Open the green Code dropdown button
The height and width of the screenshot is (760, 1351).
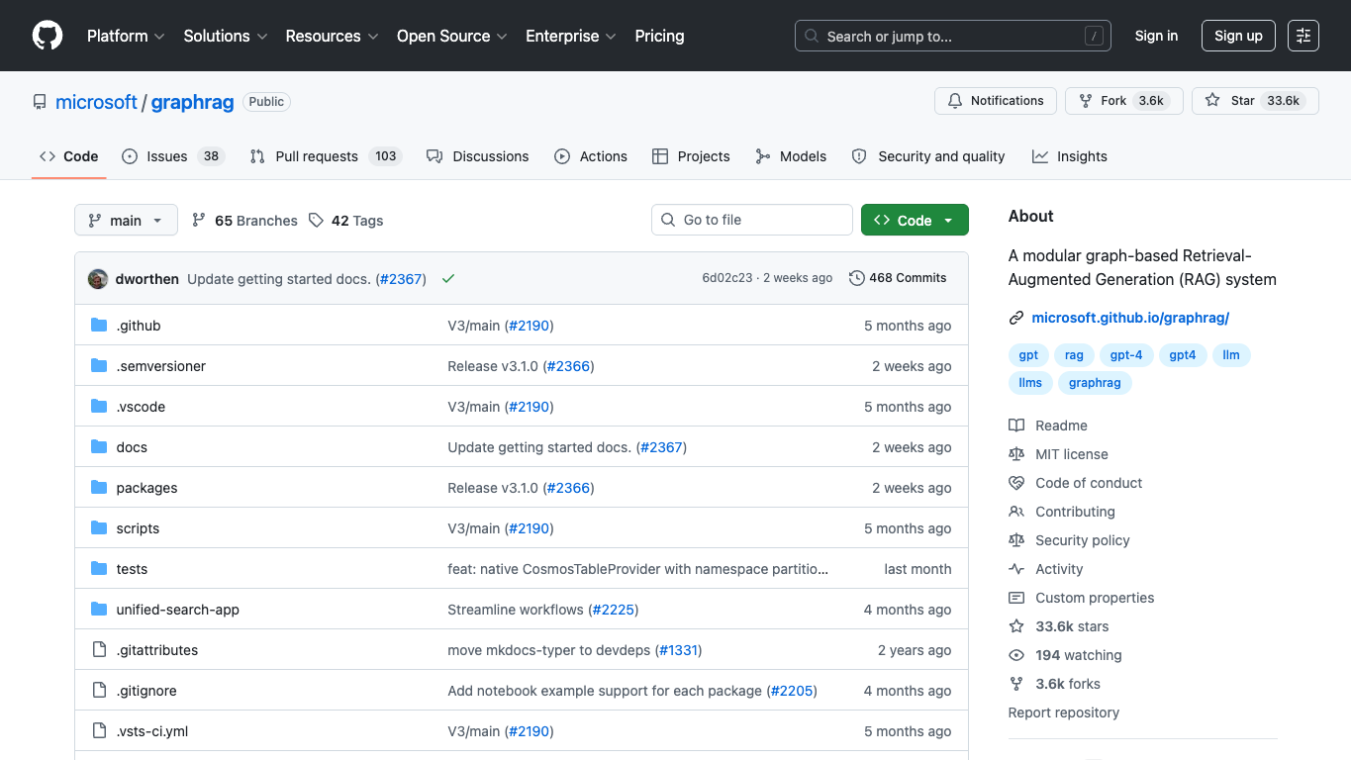click(x=915, y=220)
